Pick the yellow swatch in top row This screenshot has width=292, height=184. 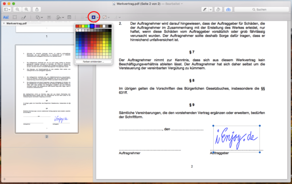83,26
